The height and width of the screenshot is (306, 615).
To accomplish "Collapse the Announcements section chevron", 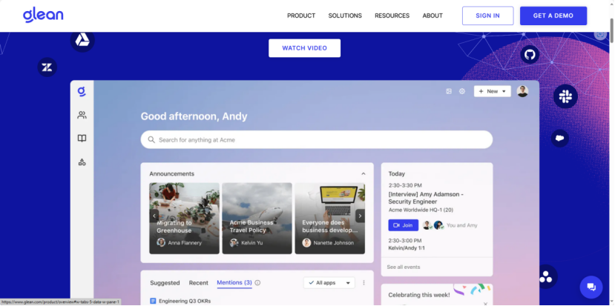I will pos(364,173).
